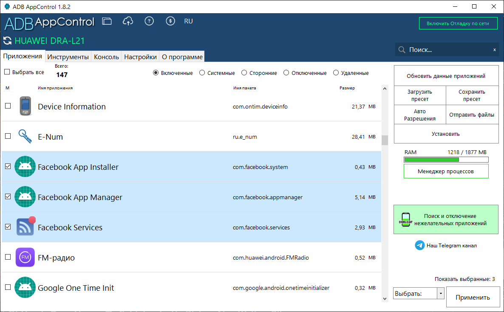Toggle the Выбрать все checkbox
The width and height of the screenshot is (504, 312).
tap(7, 72)
